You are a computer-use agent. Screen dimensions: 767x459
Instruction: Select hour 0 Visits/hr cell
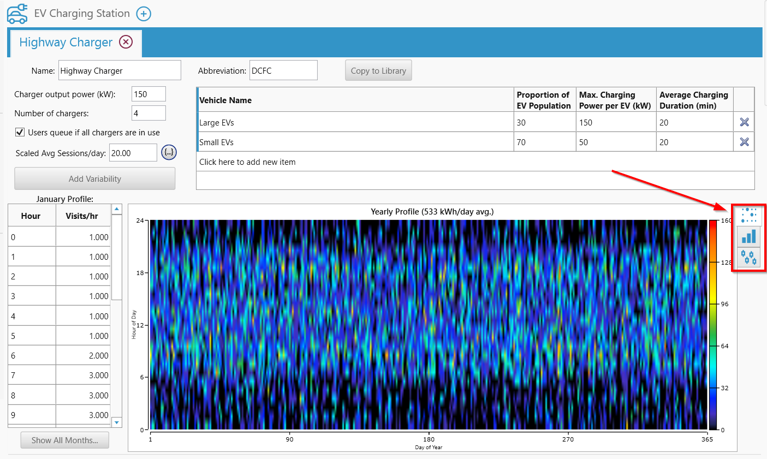tap(83, 236)
